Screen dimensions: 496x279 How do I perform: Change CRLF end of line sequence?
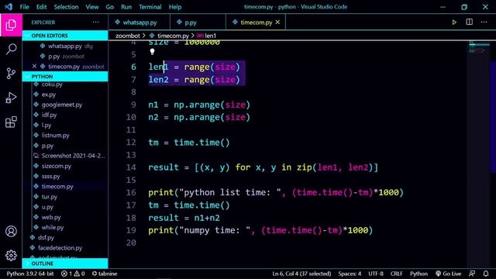pos(396,274)
